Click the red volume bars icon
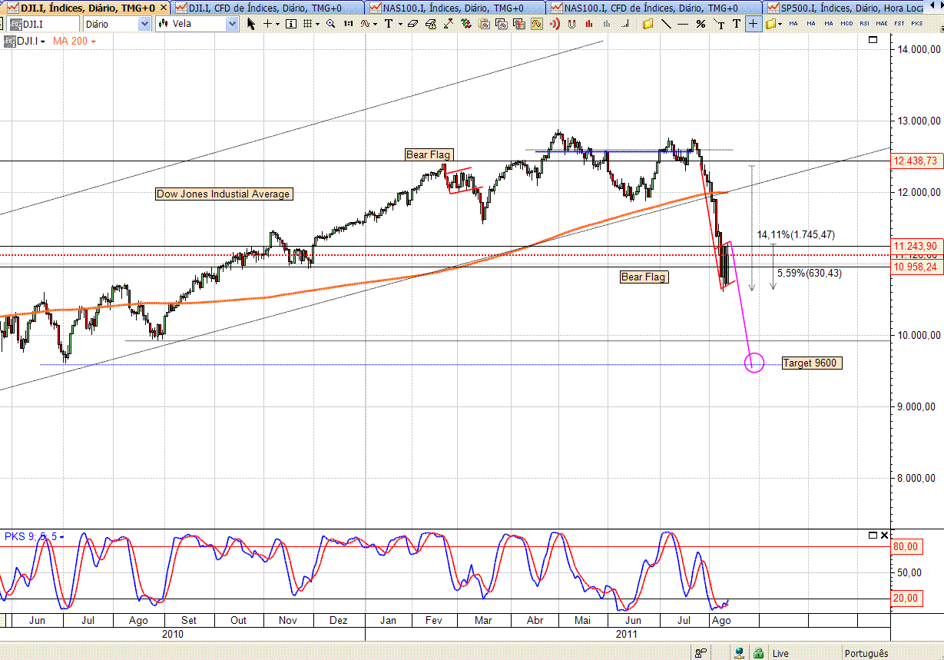Screen dimensions: 944x660 click(589, 24)
